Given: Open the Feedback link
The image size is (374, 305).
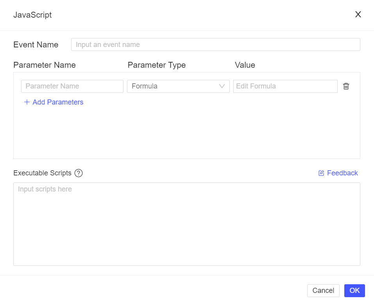Looking at the screenshot, I should point(342,173).
